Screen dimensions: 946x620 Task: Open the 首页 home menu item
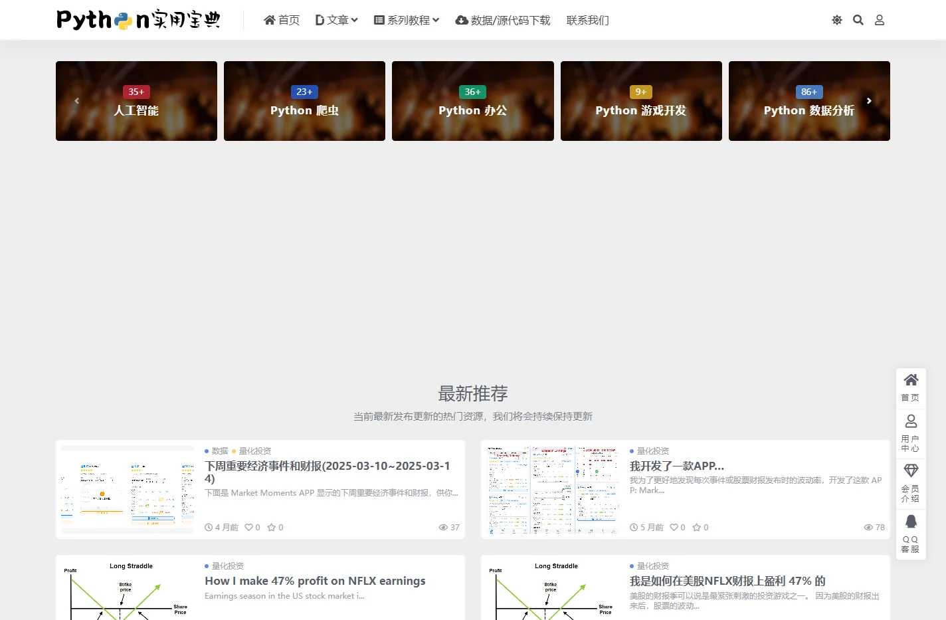click(x=282, y=20)
